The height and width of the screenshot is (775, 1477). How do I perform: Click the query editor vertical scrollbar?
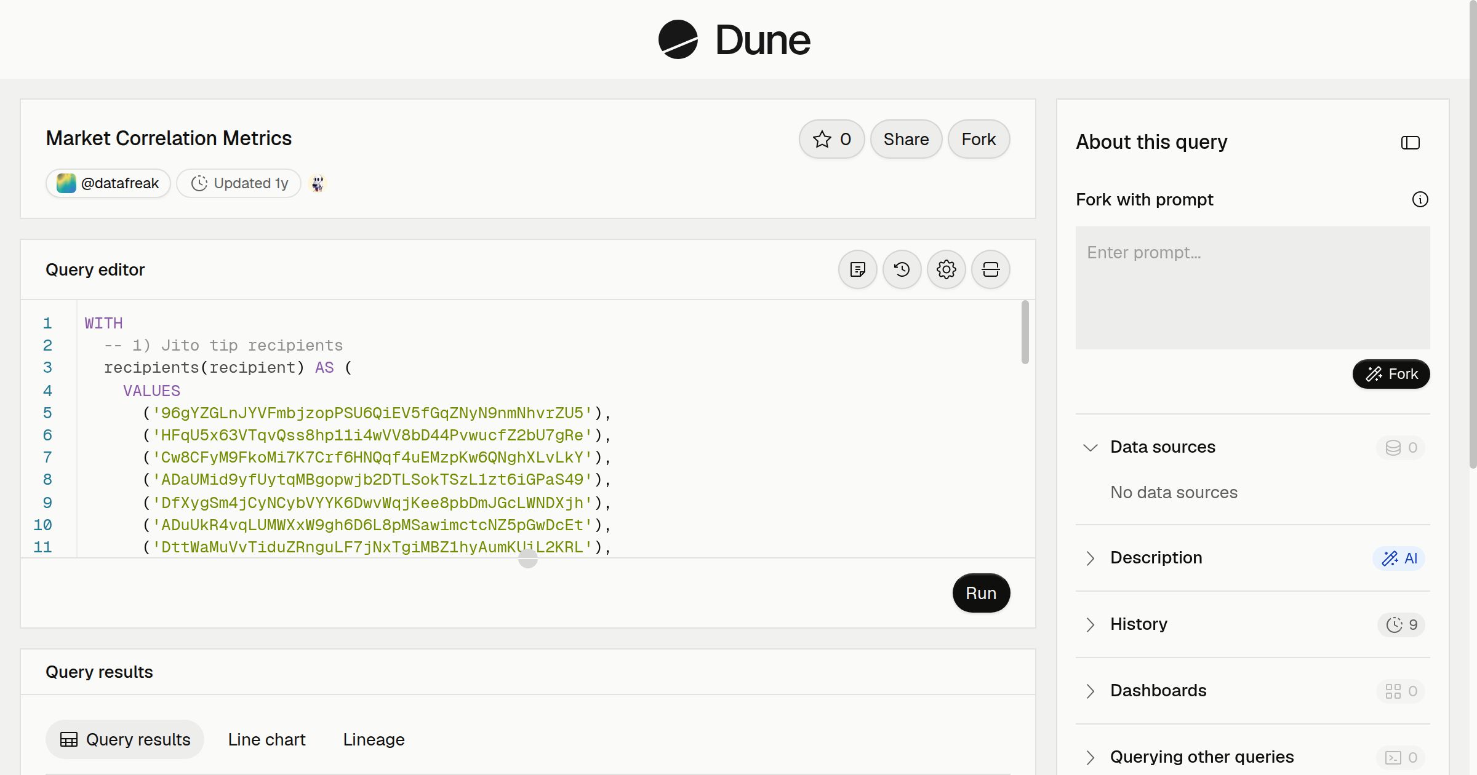tap(1025, 332)
